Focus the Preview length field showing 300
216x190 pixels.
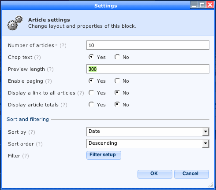coord(148,69)
